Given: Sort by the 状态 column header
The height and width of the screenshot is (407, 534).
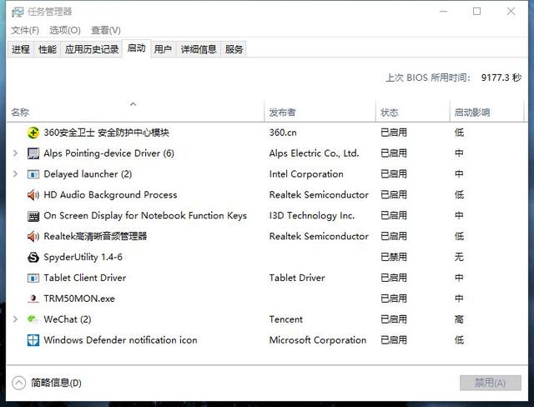Looking at the screenshot, I should click(413, 112).
